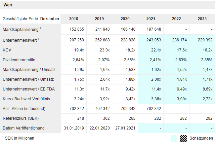216x147 pixels.
Task: Click the hatched pattern legend icon
Action: (183, 138)
